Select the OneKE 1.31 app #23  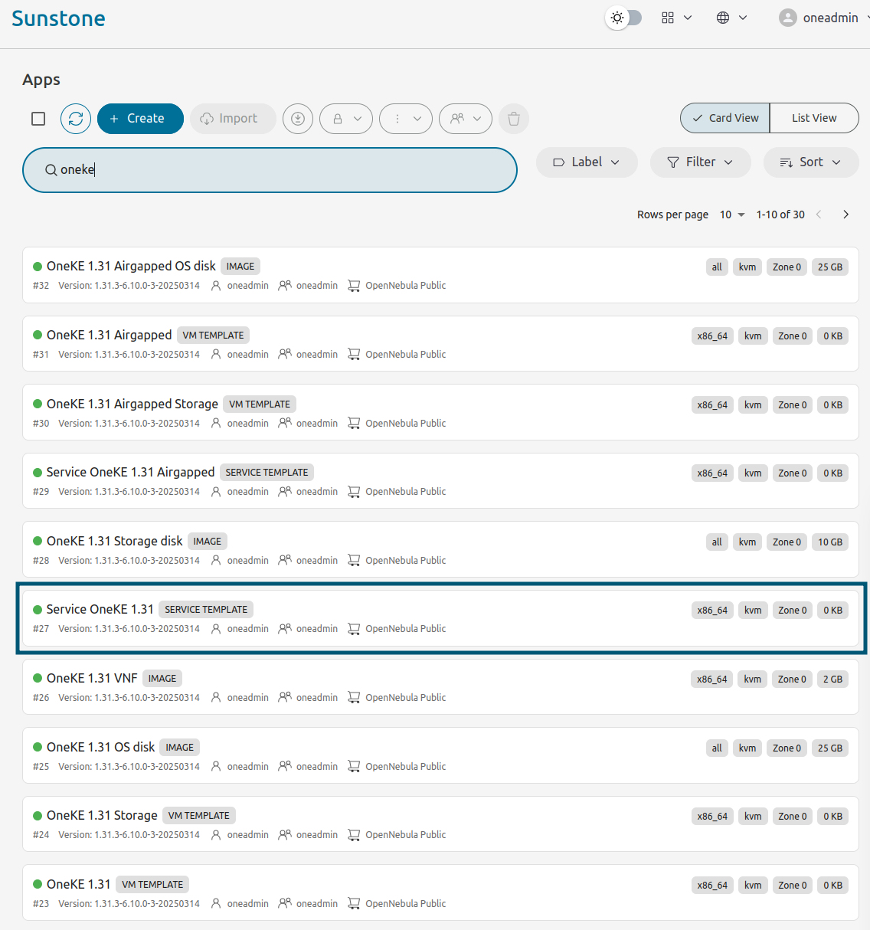[x=440, y=892]
